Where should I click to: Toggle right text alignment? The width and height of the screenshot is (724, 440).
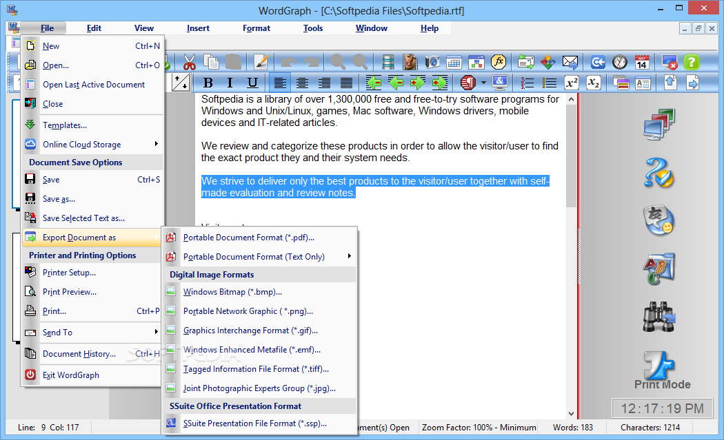click(324, 83)
